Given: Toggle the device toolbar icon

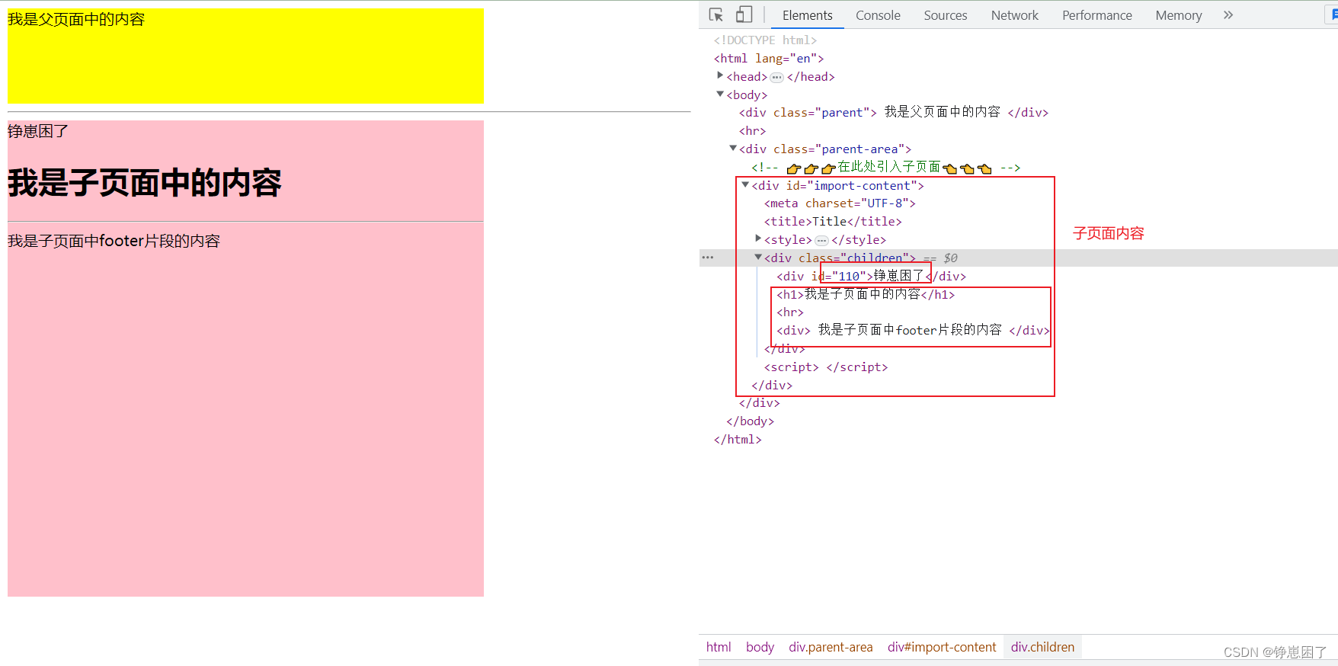Looking at the screenshot, I should point(744,14).
